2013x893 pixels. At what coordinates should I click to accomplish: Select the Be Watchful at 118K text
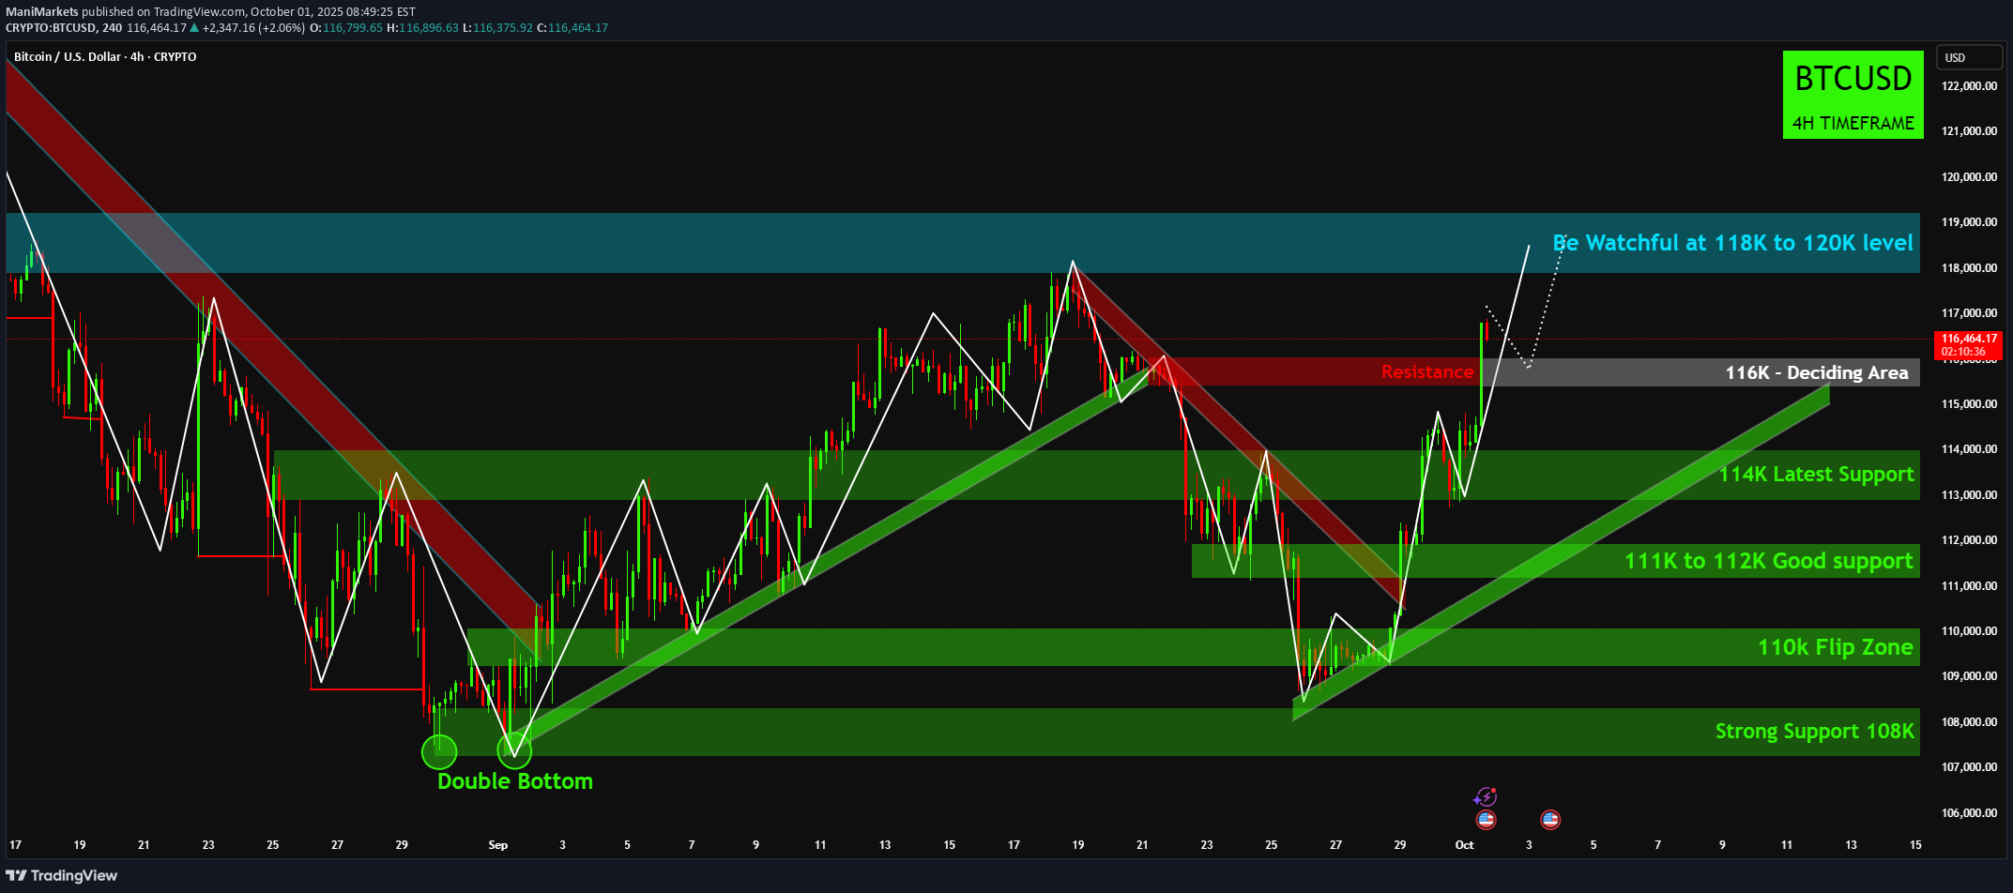click(x=1732, y=243)
